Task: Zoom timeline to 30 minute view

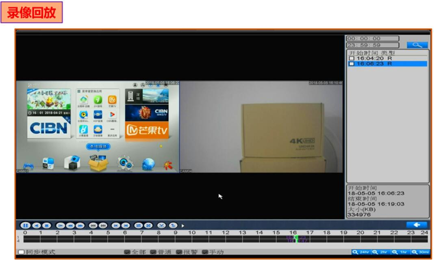Action: 421,252
